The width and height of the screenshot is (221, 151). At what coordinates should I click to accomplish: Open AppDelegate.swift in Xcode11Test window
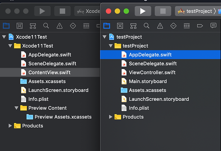tap(50, 55)
